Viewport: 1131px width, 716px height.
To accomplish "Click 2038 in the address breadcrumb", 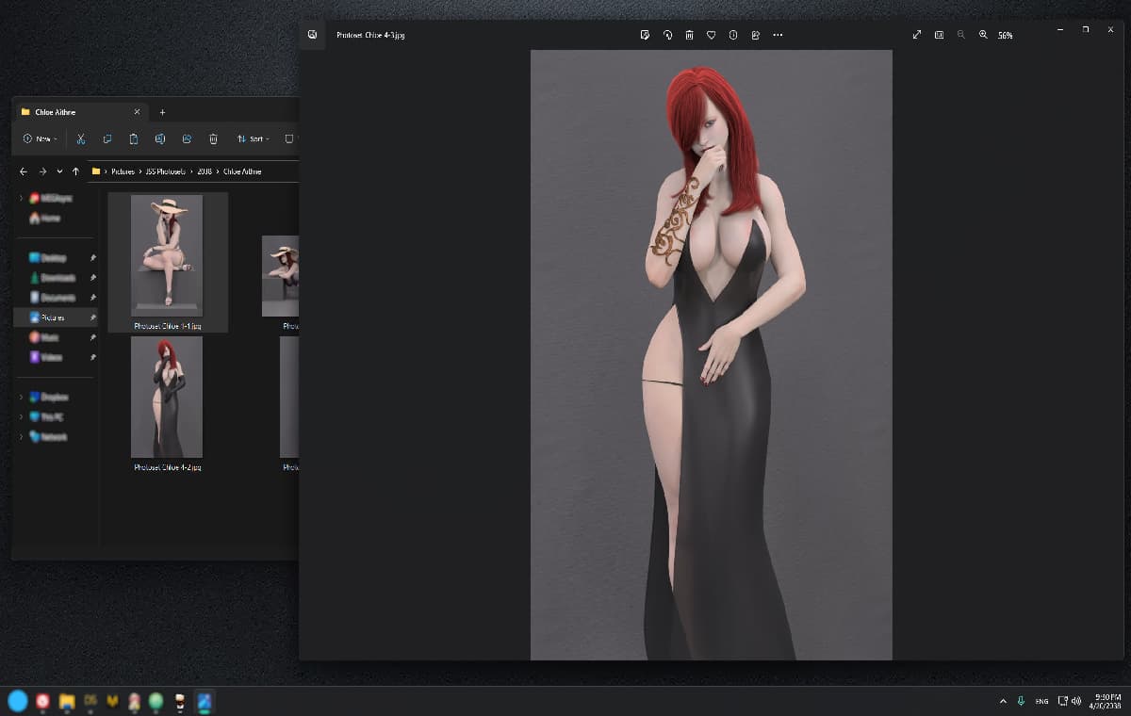I will pos(204,171).
